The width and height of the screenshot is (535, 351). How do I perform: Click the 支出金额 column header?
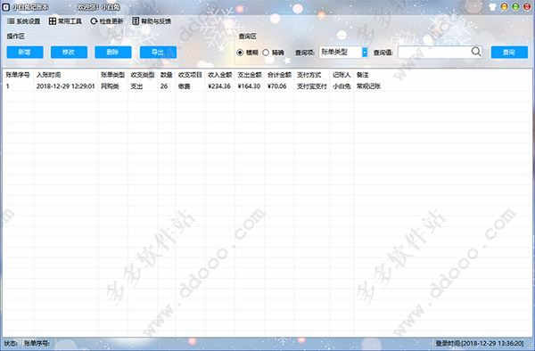250,75
